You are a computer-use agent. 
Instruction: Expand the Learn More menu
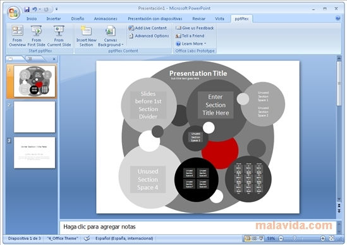pos(191,44)
